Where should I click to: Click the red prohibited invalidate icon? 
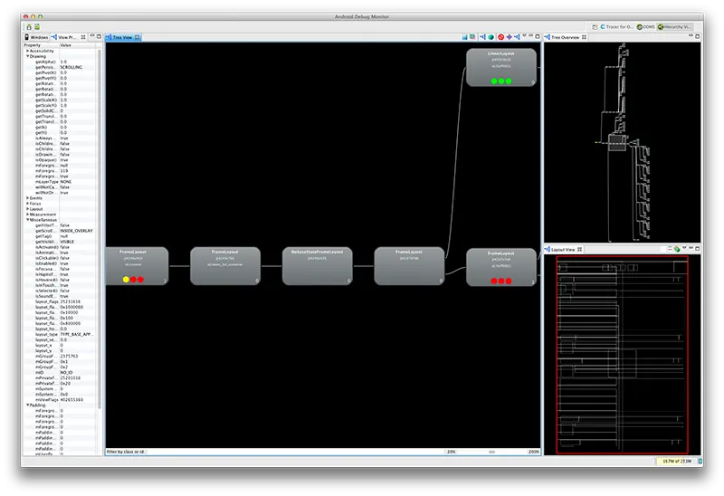pyautogui.click(x=500, y=37)
